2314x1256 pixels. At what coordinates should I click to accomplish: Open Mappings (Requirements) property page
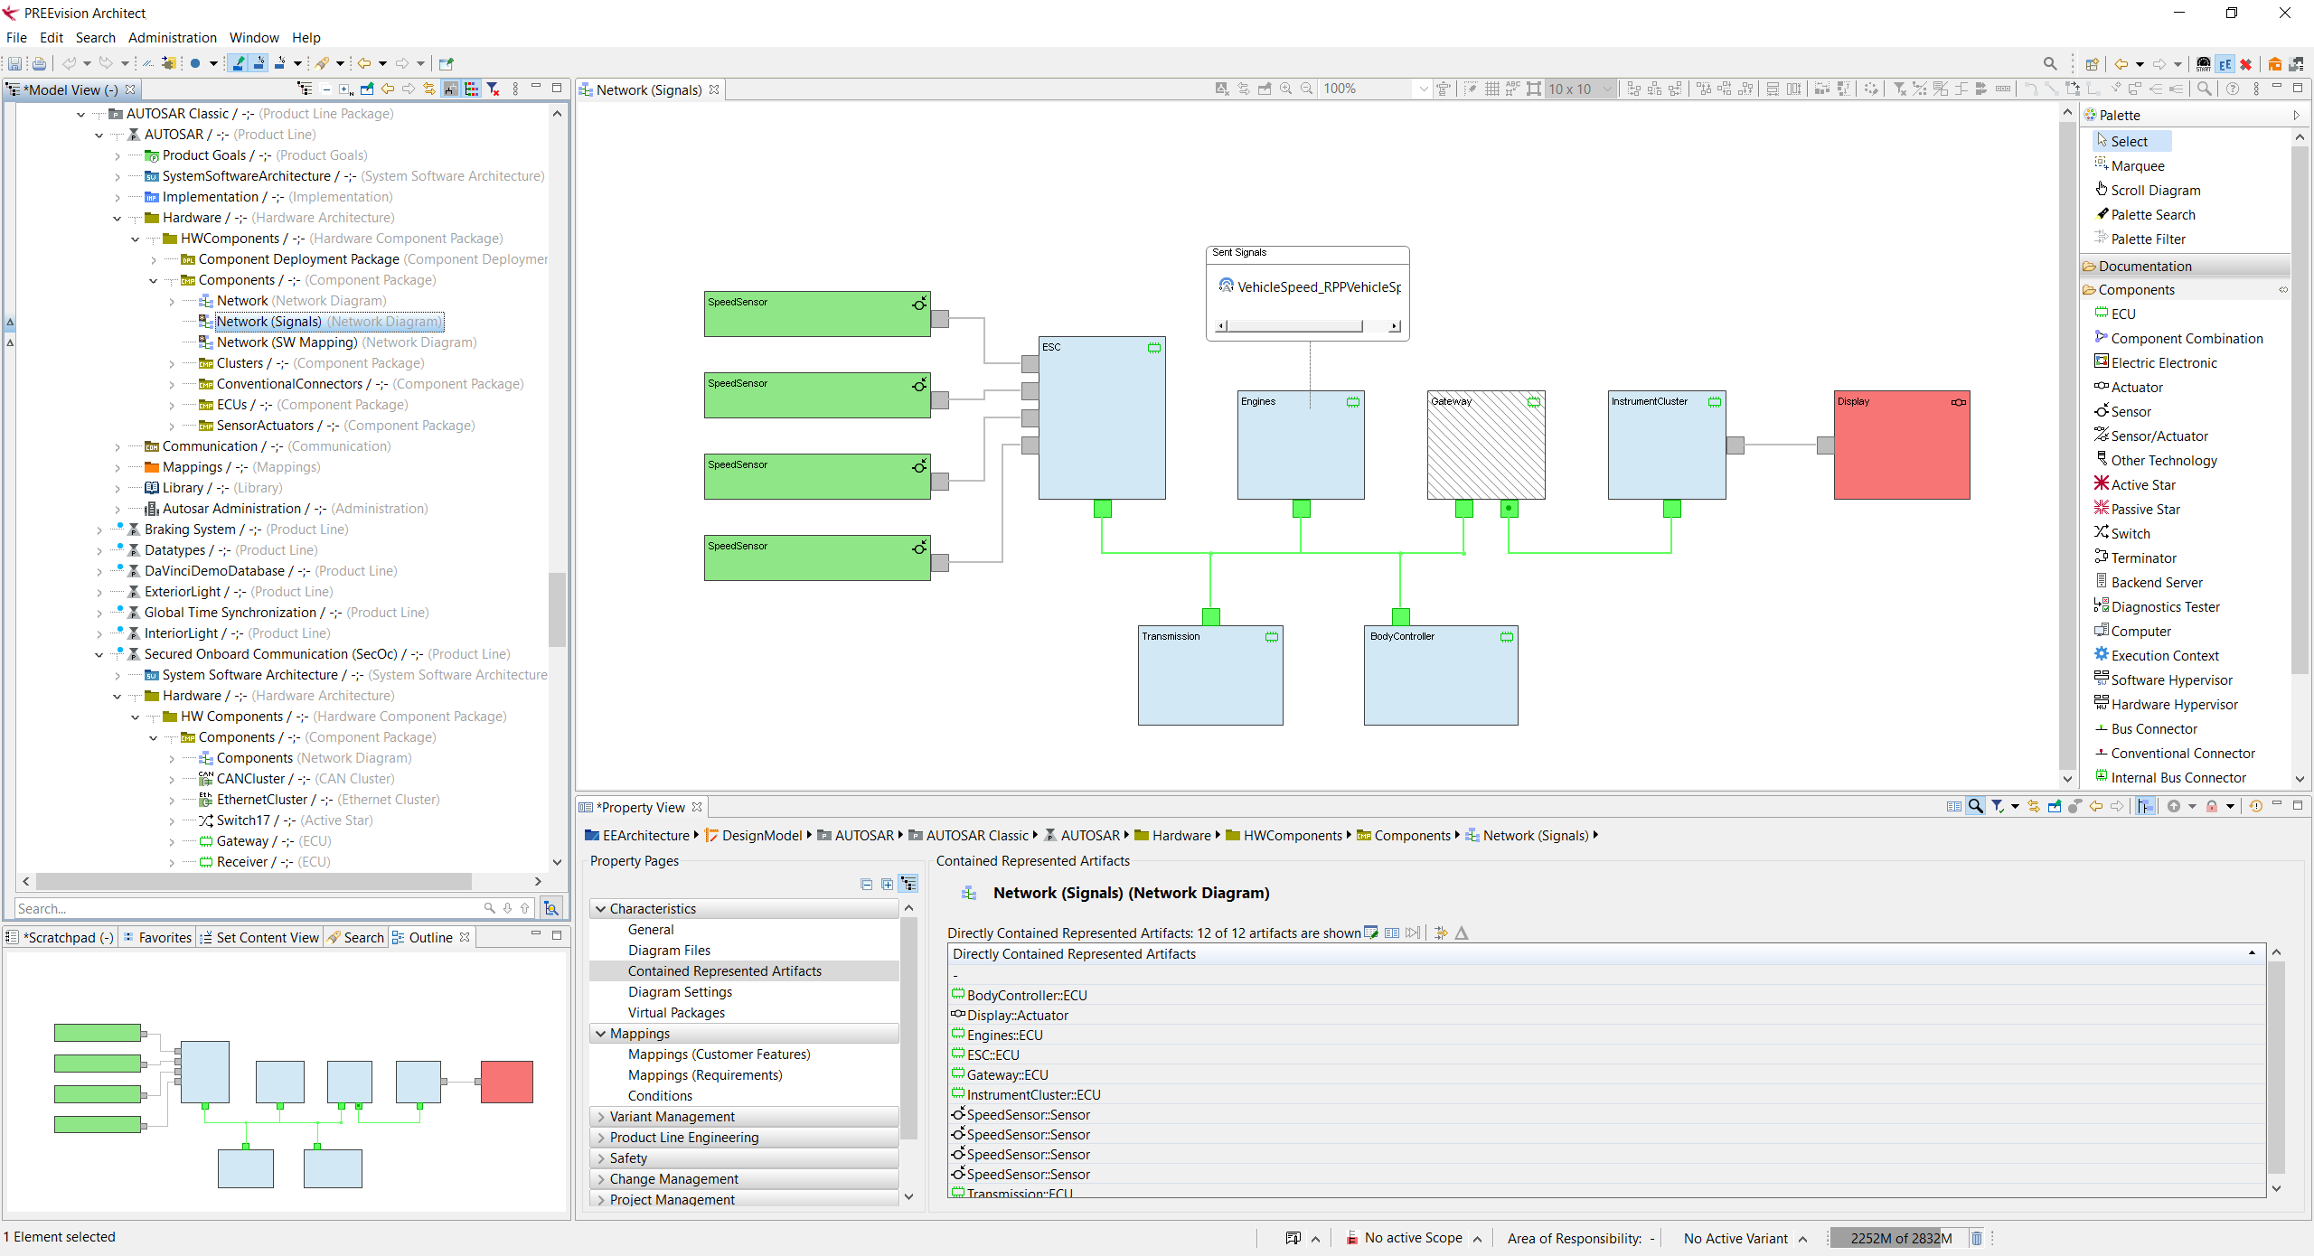pos(705,1075)
